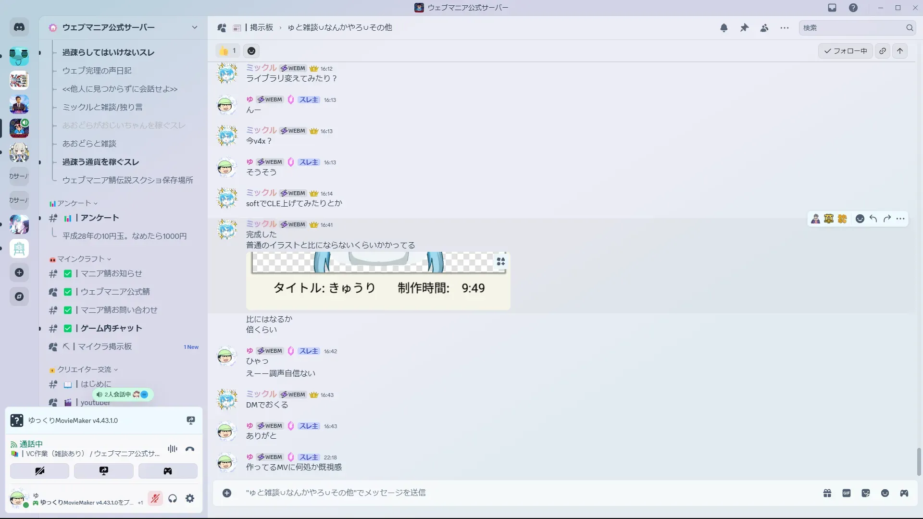The height and width of the screenshot is (519, 923).
Task: Open the ミックルと雑談/独り言 thread
Action: tap(102, 107)
